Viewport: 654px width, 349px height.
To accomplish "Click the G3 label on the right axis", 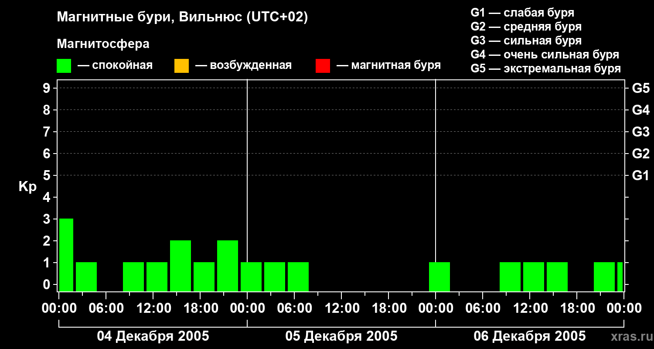I will [x=641, y=132].
